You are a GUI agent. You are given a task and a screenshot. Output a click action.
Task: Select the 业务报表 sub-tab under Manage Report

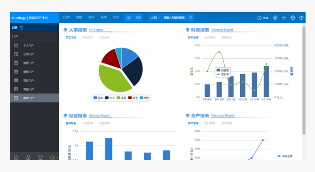pos(71,123)
